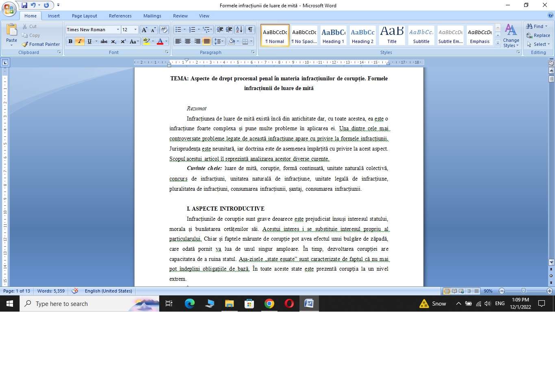This screenshot has width=555, height=366.
Task: Click the Clear Formatting eraser icon
Action: [164, 30]
